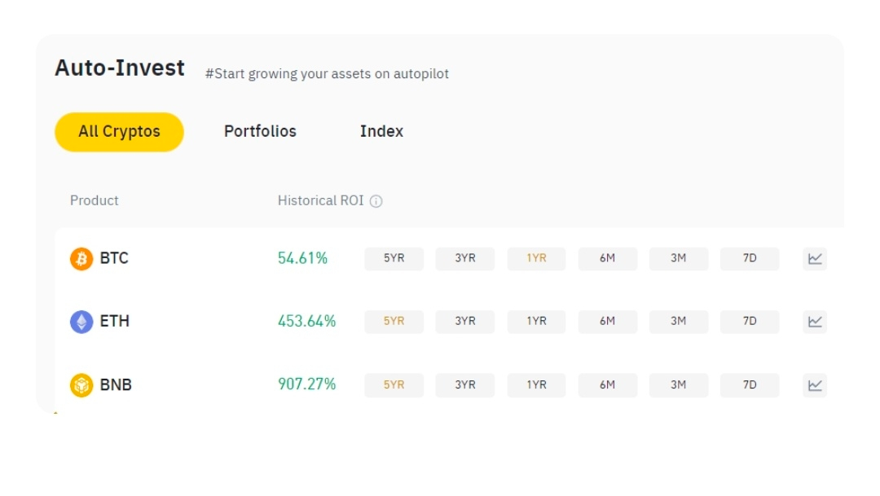Open the ETH price chart icon
880x496 pixels.
815,322
